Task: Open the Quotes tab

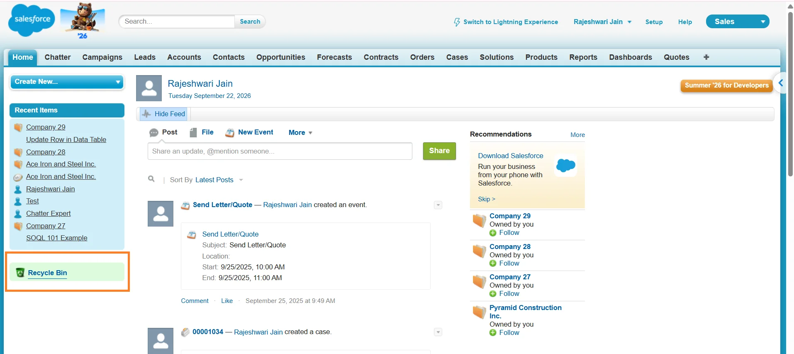Action: pyautogui.click(x=677, y=57)
